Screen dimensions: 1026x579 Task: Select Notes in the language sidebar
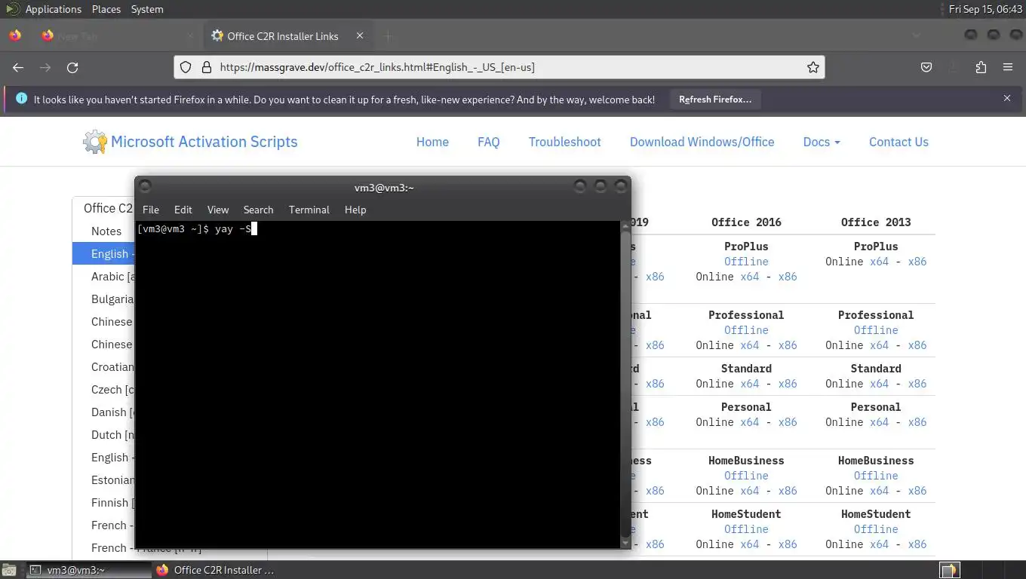106,231
